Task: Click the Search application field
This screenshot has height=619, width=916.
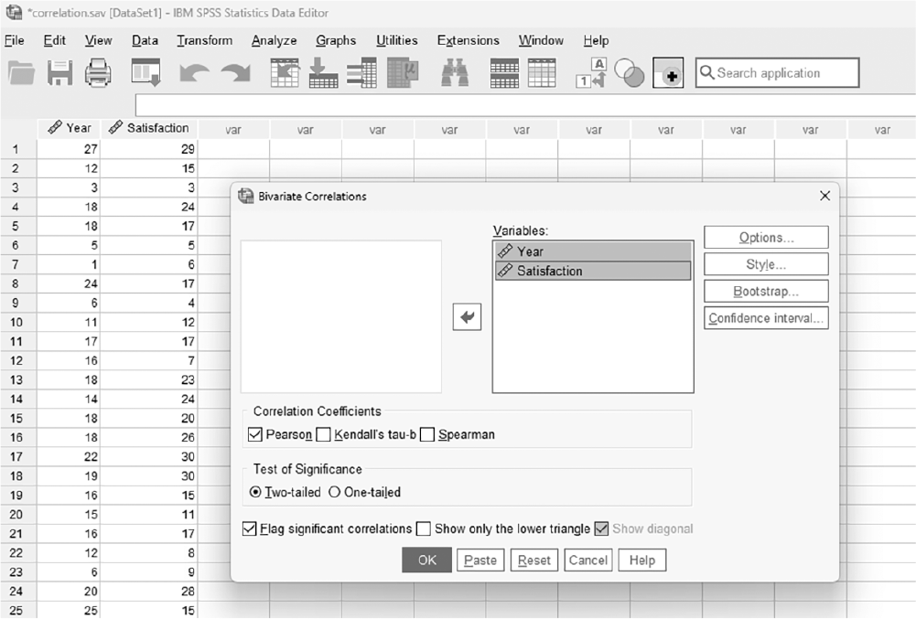Action: pyautogui.click(x=777, y=73)
